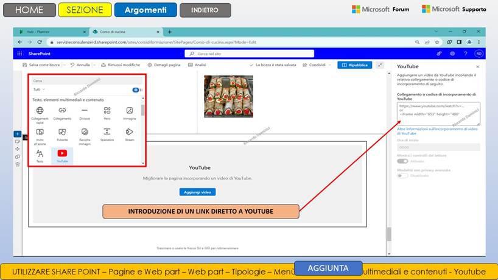Open the RD account avatar
Viewport: 498px width, 280px height.
[x=479, y=54]
